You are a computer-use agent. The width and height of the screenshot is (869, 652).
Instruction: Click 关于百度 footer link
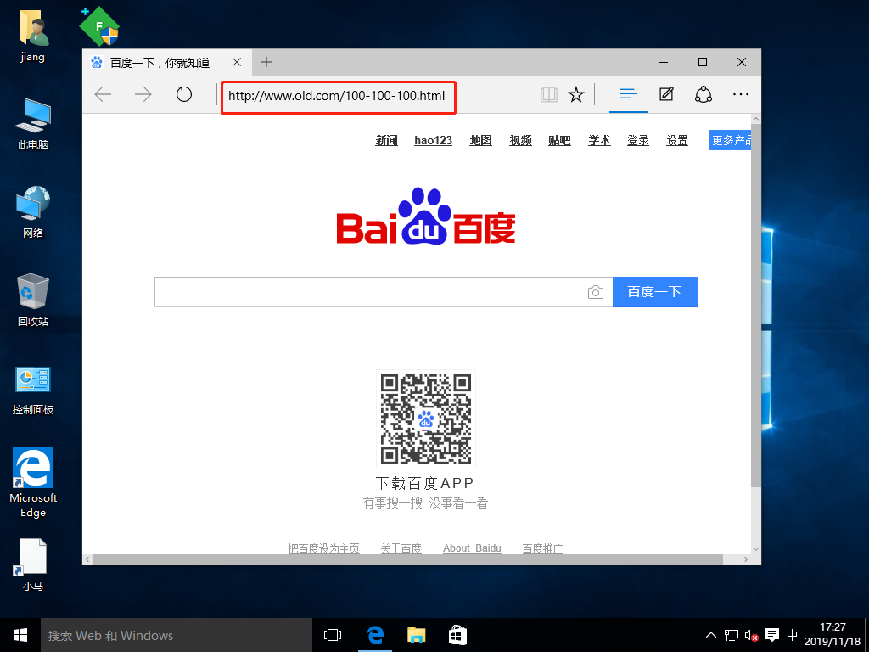tap(401, 548)
